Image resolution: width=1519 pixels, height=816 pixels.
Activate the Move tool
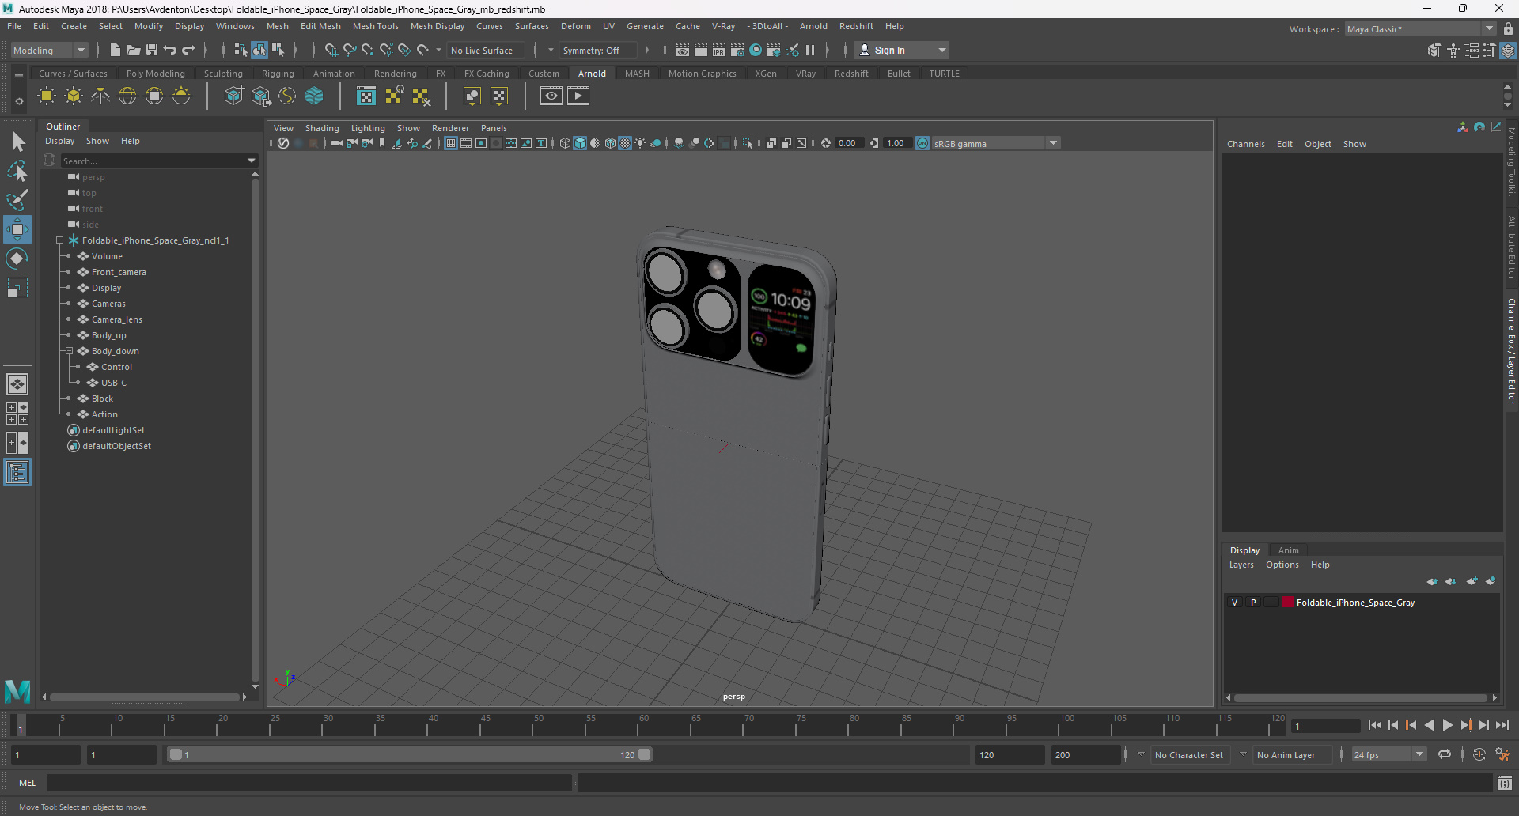point(17,229)
